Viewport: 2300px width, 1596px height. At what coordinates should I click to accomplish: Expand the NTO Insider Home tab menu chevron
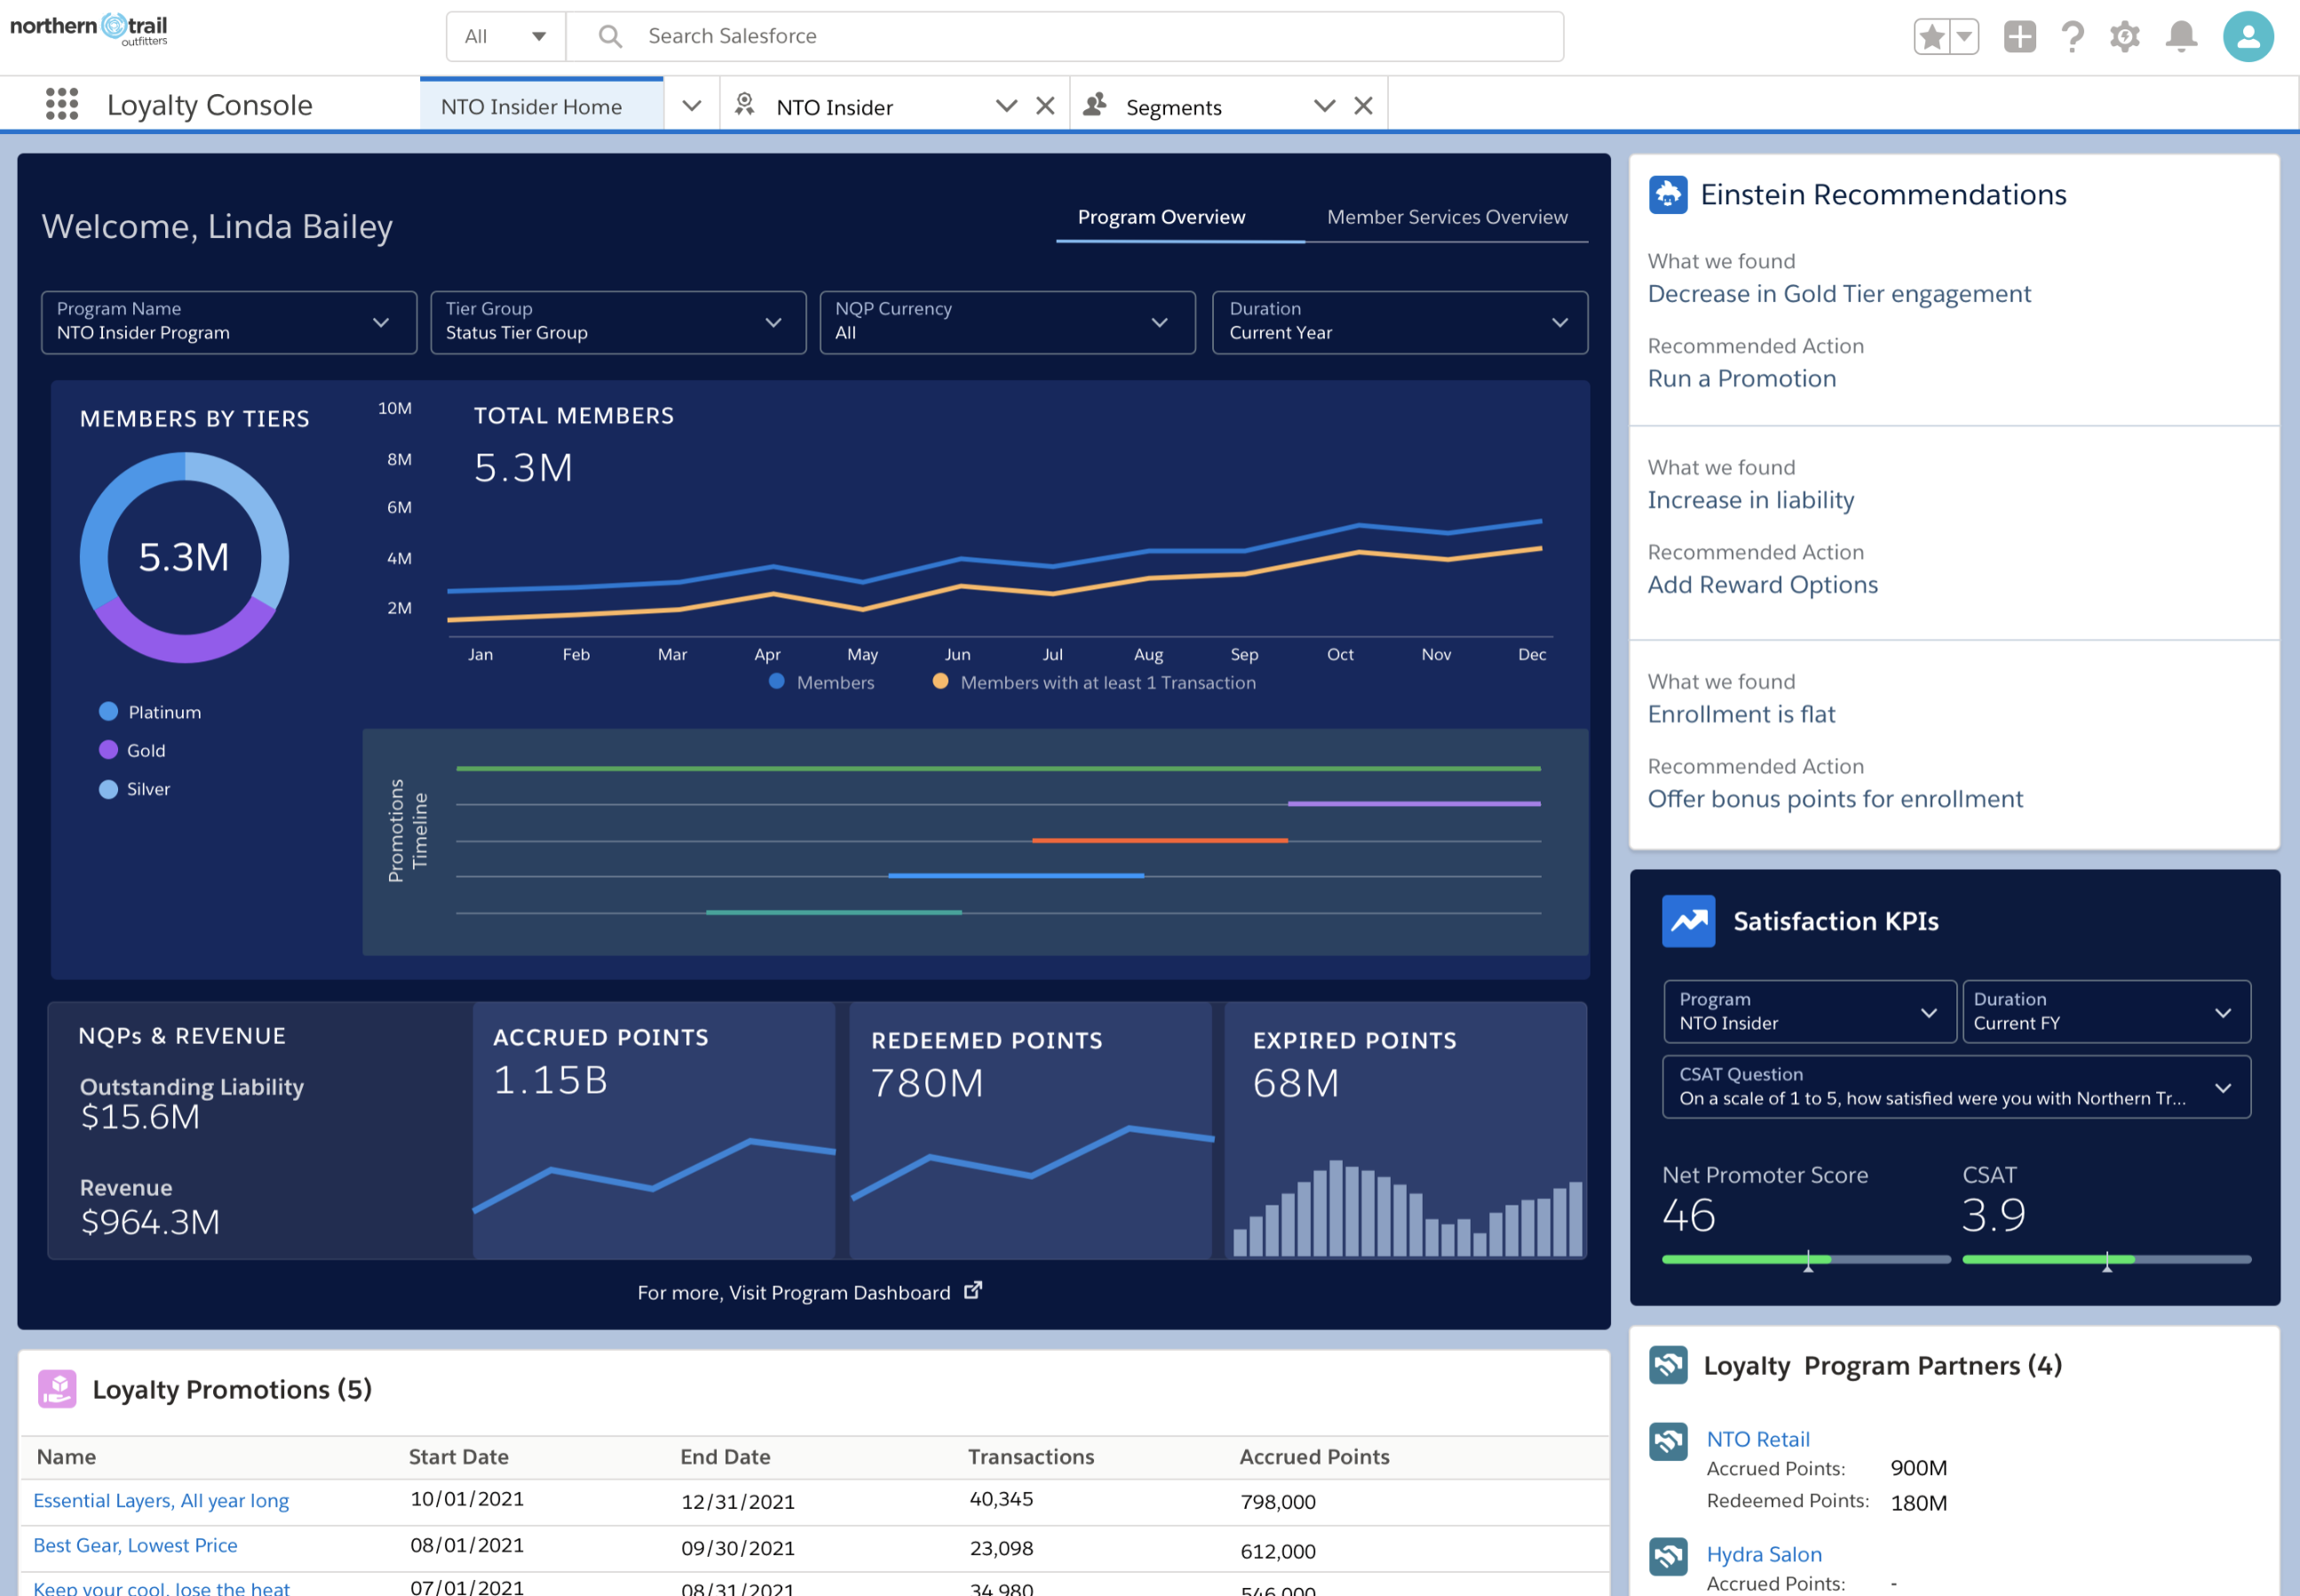pyautogui.click(x=691, y=105)
